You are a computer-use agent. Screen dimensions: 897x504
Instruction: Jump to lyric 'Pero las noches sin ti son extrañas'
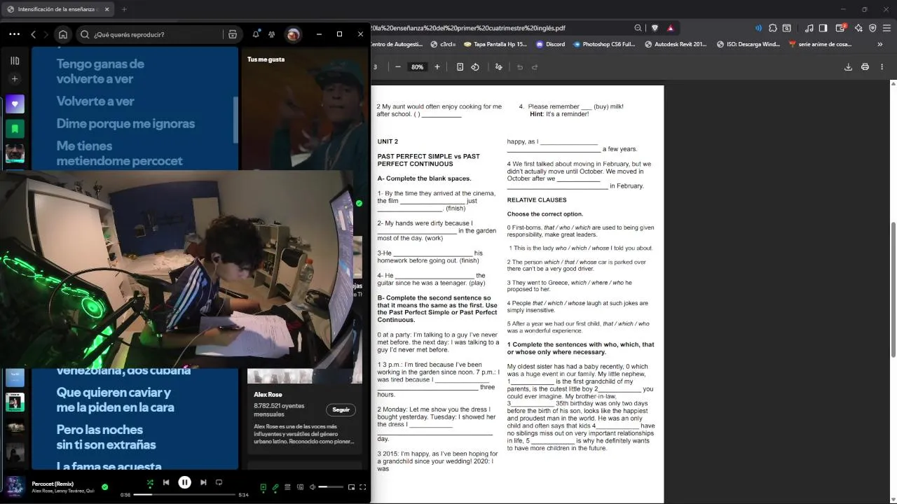[x=107, y=437]
